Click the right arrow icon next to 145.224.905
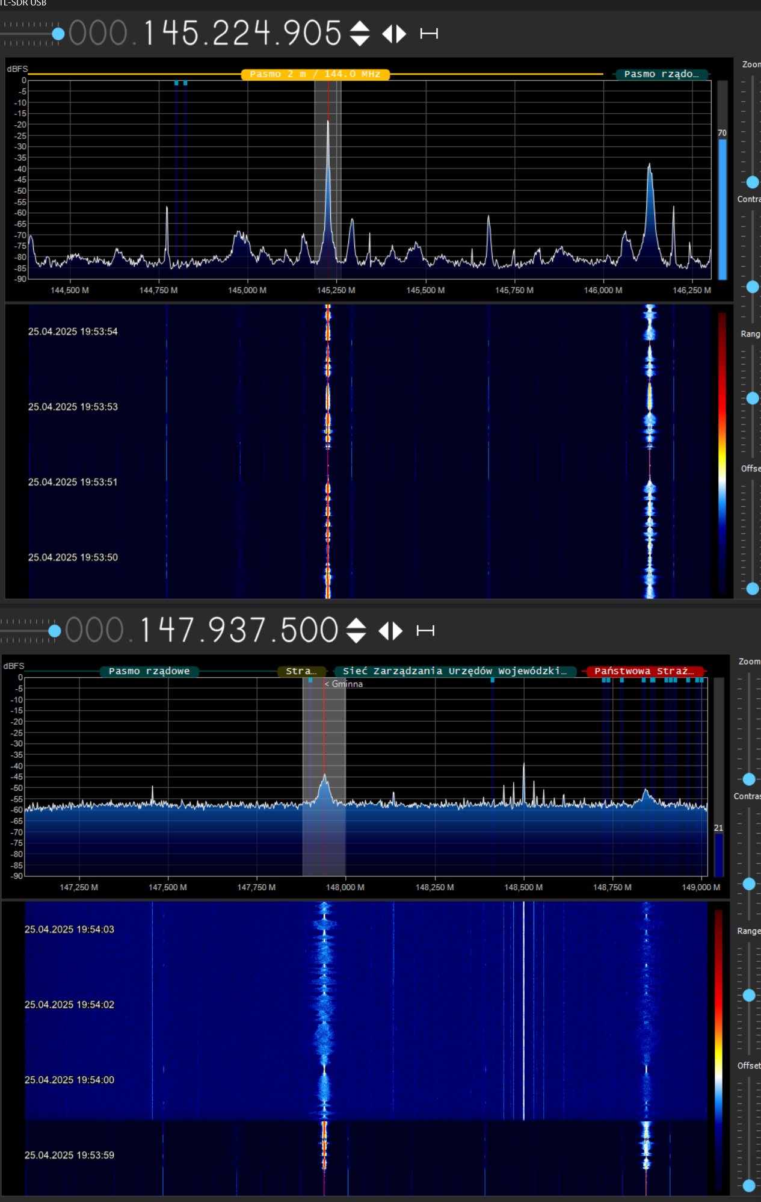The width and height of the screenshot is (761, 1202). pyautogui.click(x=401, y=34)
